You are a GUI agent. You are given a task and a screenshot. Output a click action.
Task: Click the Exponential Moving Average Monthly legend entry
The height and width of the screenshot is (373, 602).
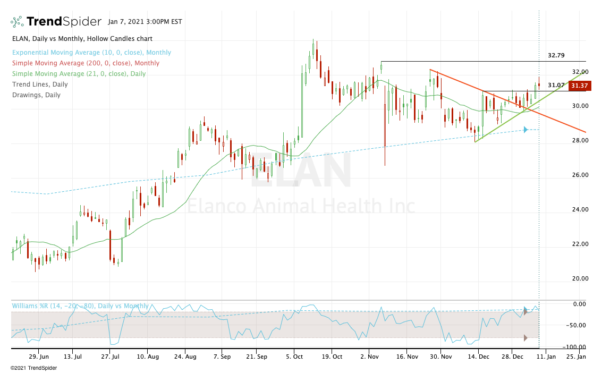(91, 53)
